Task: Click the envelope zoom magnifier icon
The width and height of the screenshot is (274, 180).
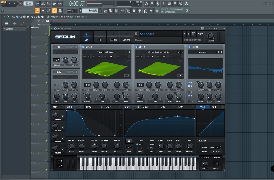Action: pos(120,125)
